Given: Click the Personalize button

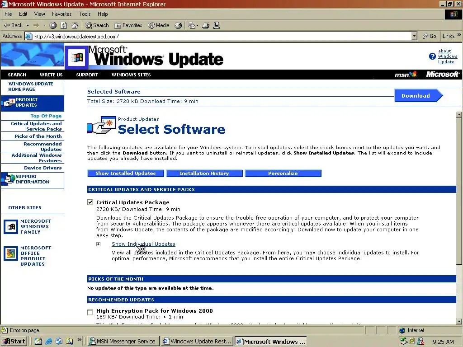Looking at the screenshot, I should coord(283,173).
